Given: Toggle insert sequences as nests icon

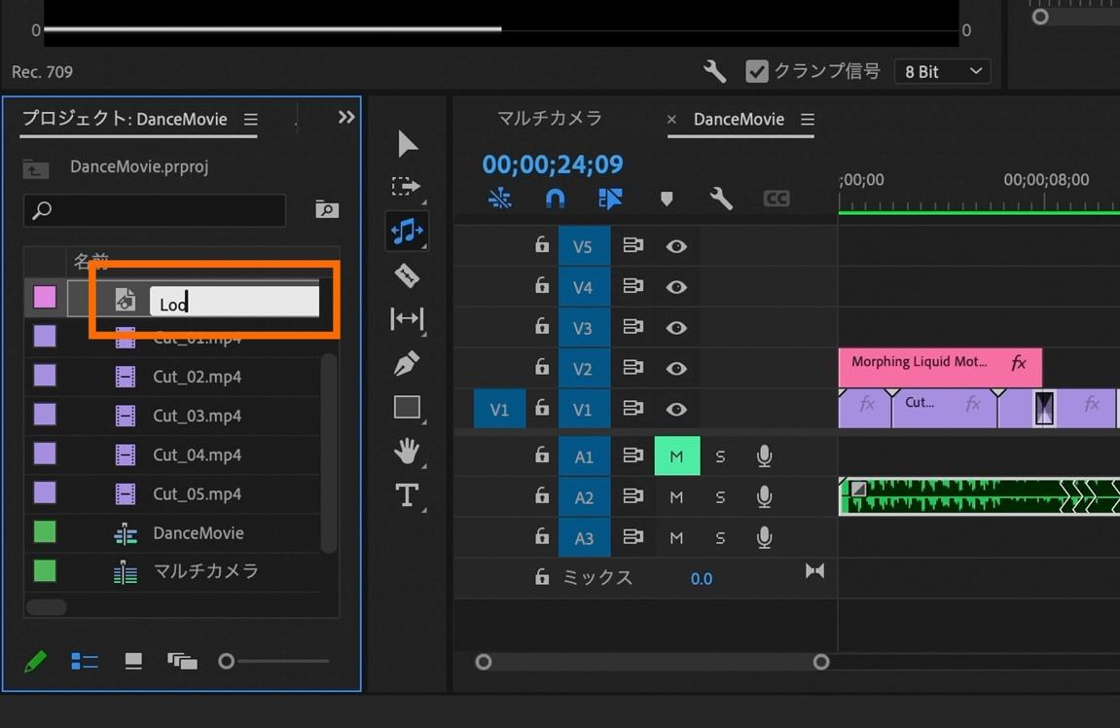Looking at the screenshot, I should tap(500, 198).
